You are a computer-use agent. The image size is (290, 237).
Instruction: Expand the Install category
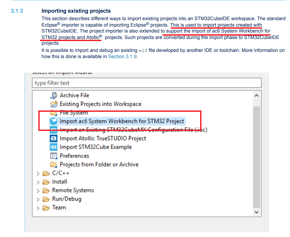point(38,182)
